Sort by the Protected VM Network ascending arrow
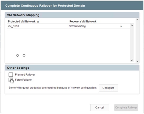 pyautogui.click(x=38, y=22)
